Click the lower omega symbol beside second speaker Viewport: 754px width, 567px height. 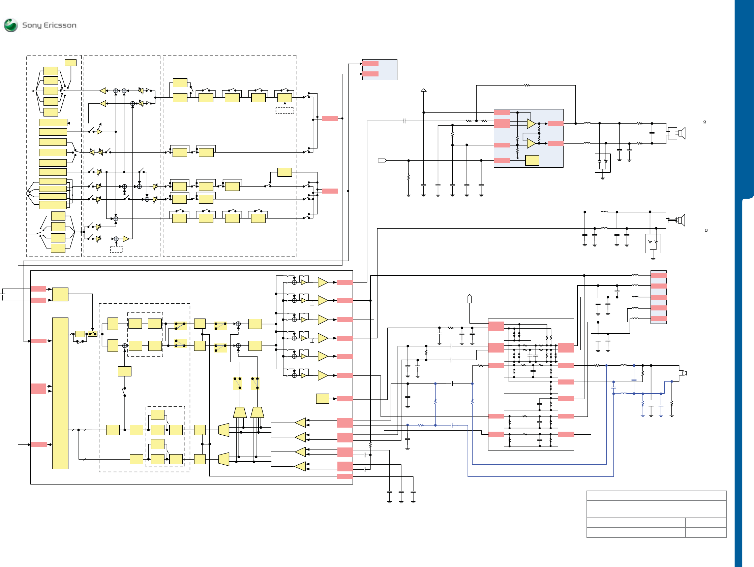pos(706,231)
